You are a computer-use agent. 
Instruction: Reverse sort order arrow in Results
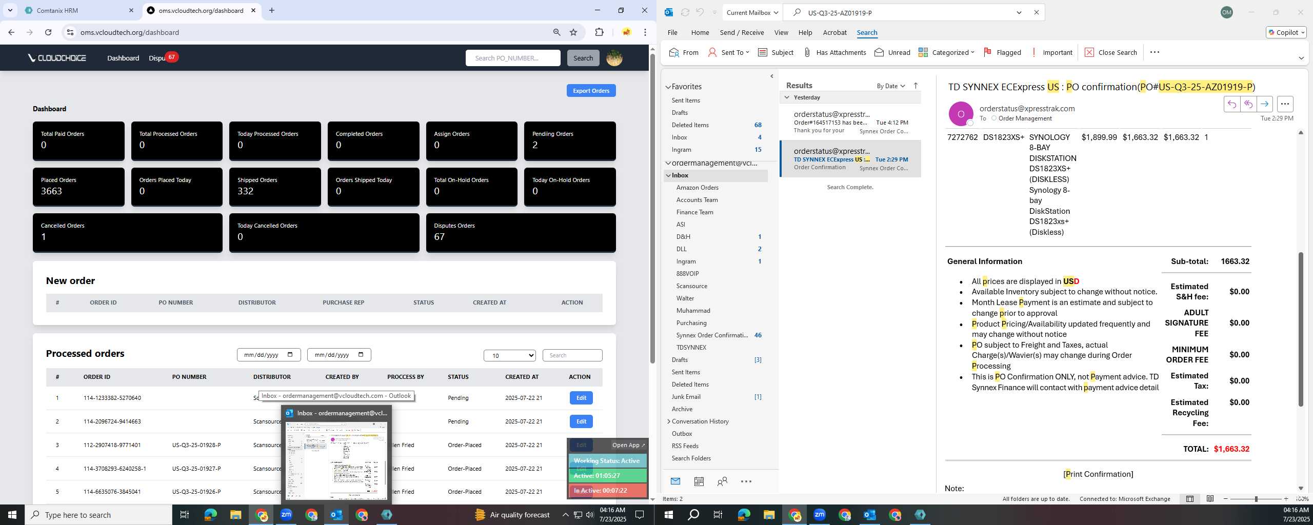916,86
